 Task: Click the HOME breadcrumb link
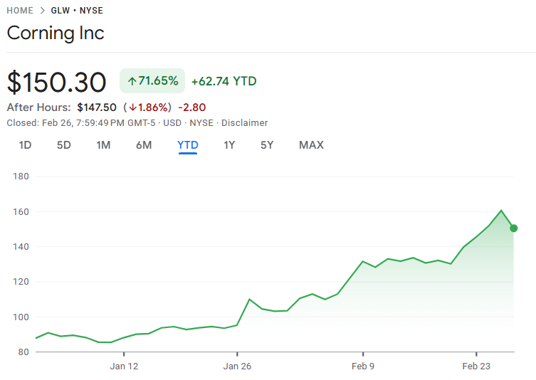(20, 11)
